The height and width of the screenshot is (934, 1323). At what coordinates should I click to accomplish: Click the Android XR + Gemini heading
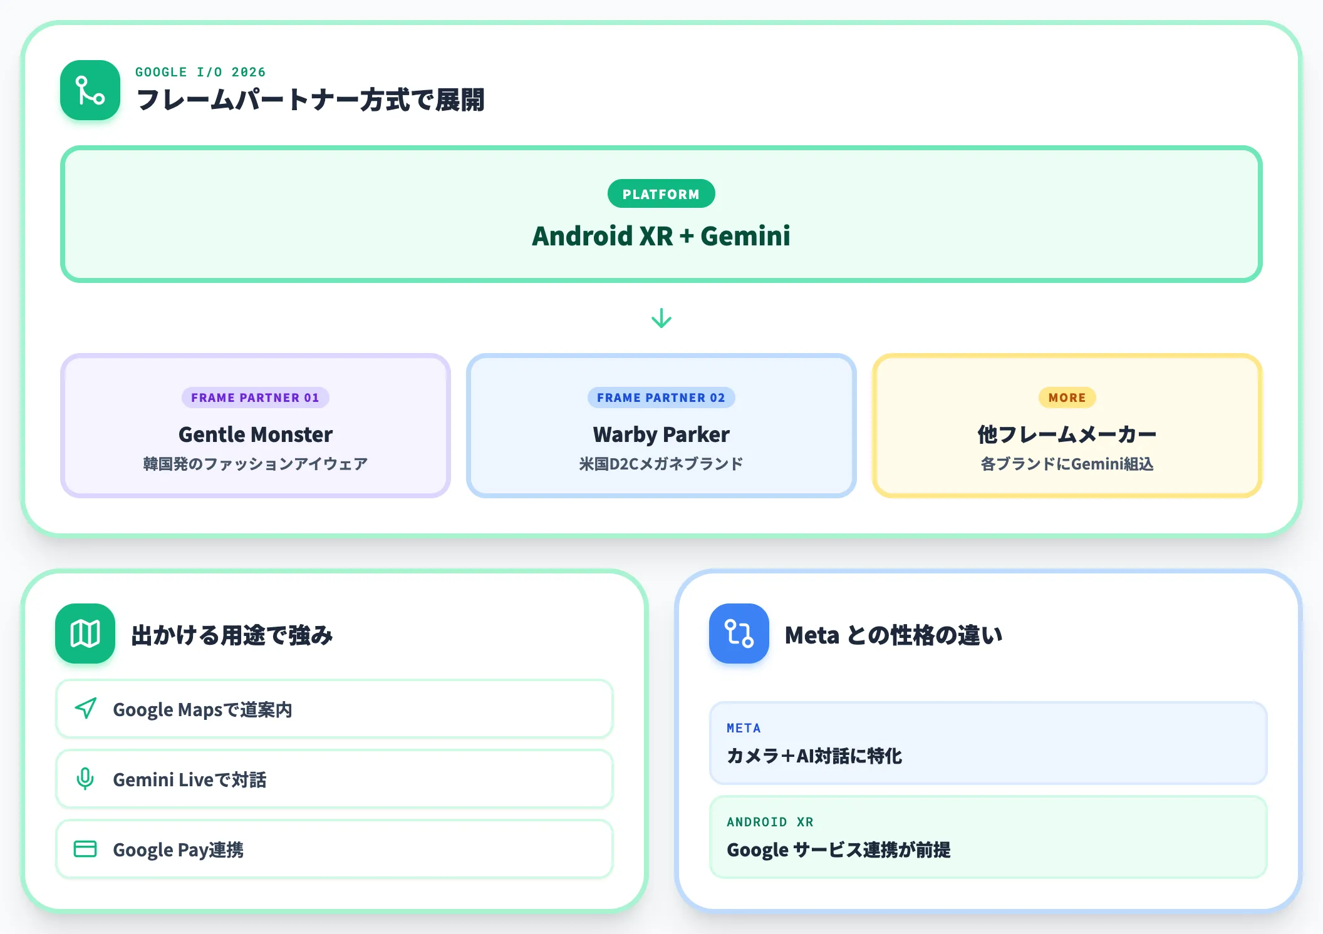tap(661, 236)
